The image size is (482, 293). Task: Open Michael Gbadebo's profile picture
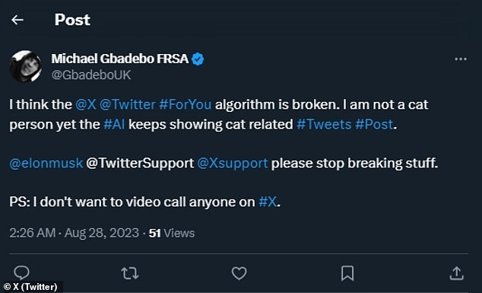(25, 66)
